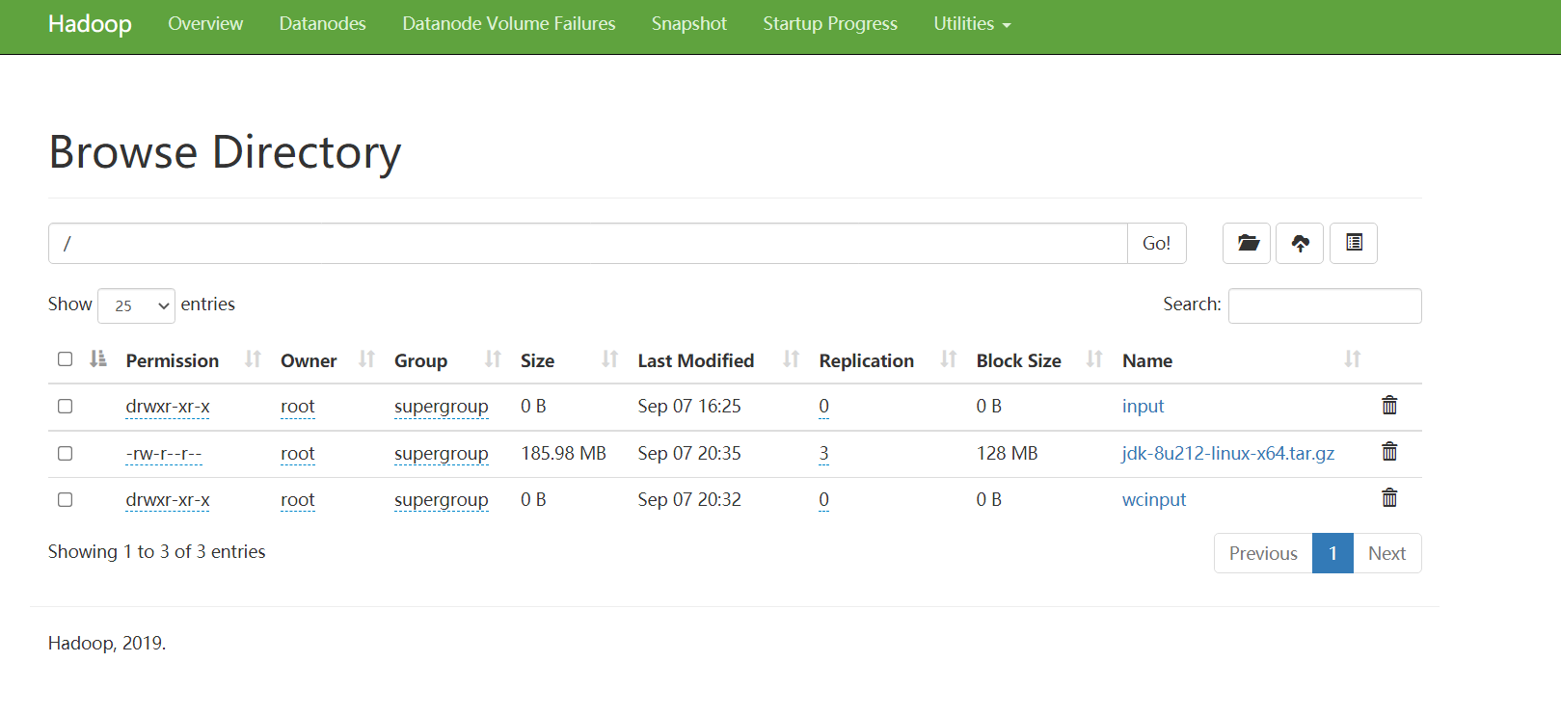The width and height of the screenshot is (1561, 715).
Task: Delete the input directory with trash icon
Action: 1389,406
